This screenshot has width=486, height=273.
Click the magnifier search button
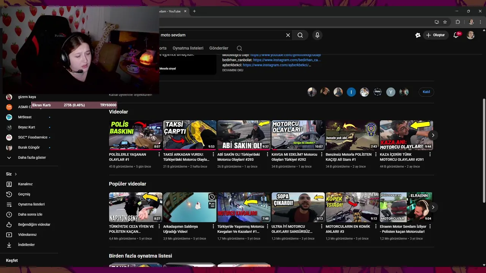click(300, 35)
